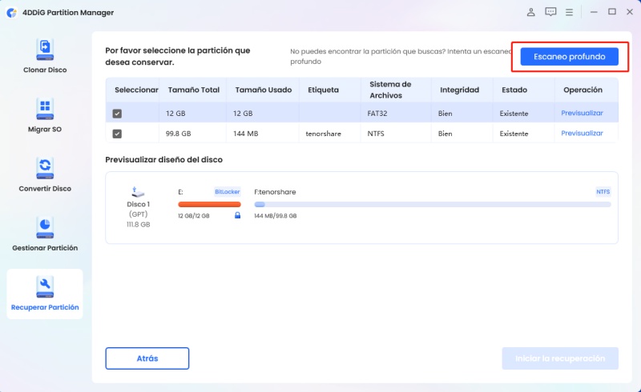Screen dimensions: 641x392
Task: Open the hamburger menu in title bar
Action: (x=570, y=12)
